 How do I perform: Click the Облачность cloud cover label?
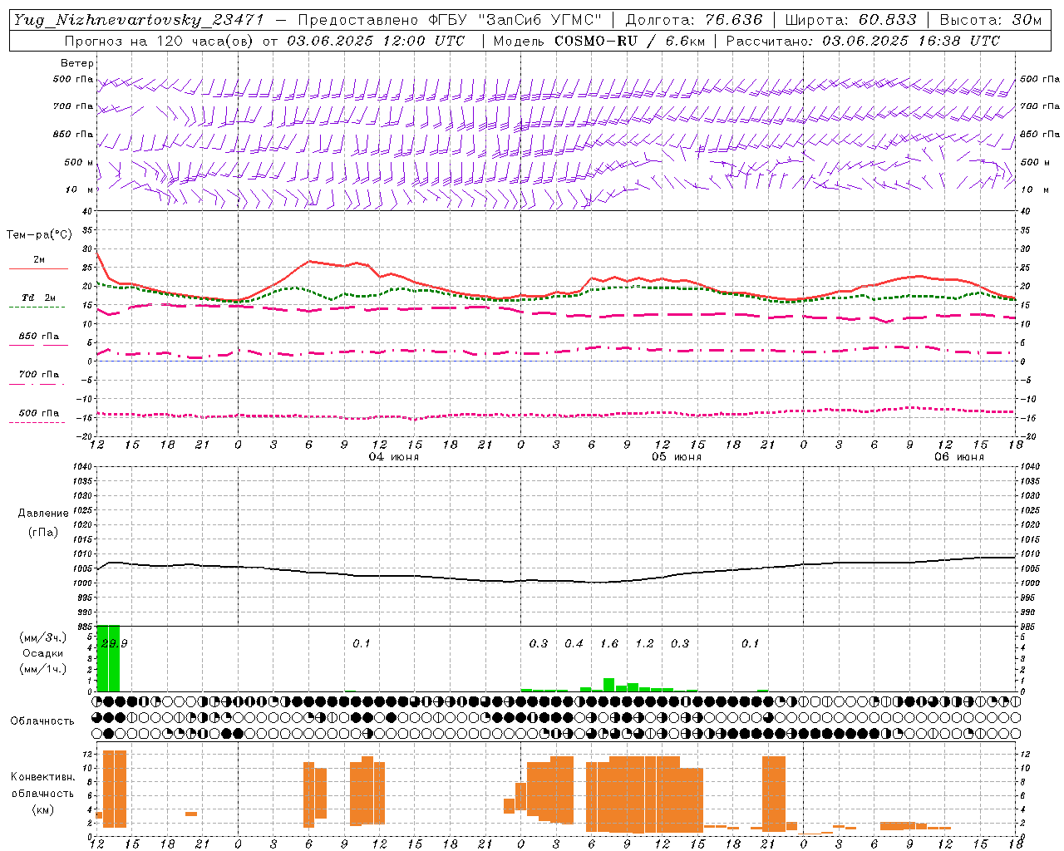click(42, 721)
